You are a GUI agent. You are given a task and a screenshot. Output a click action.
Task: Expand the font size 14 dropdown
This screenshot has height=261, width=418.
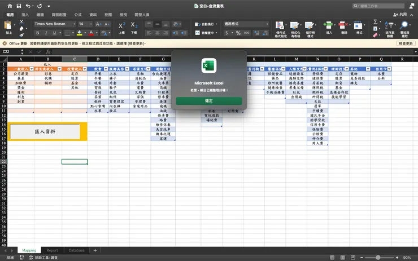point(85,24)
